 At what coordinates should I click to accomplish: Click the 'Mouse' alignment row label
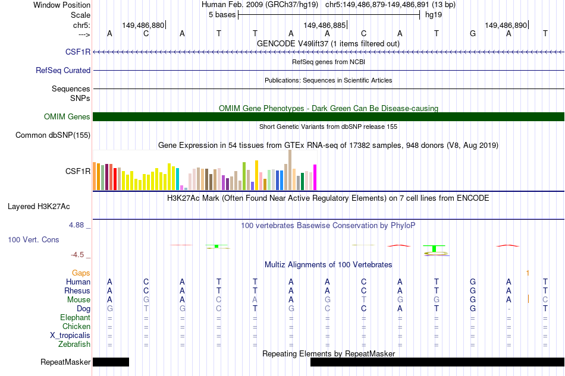tap(79, 300)
